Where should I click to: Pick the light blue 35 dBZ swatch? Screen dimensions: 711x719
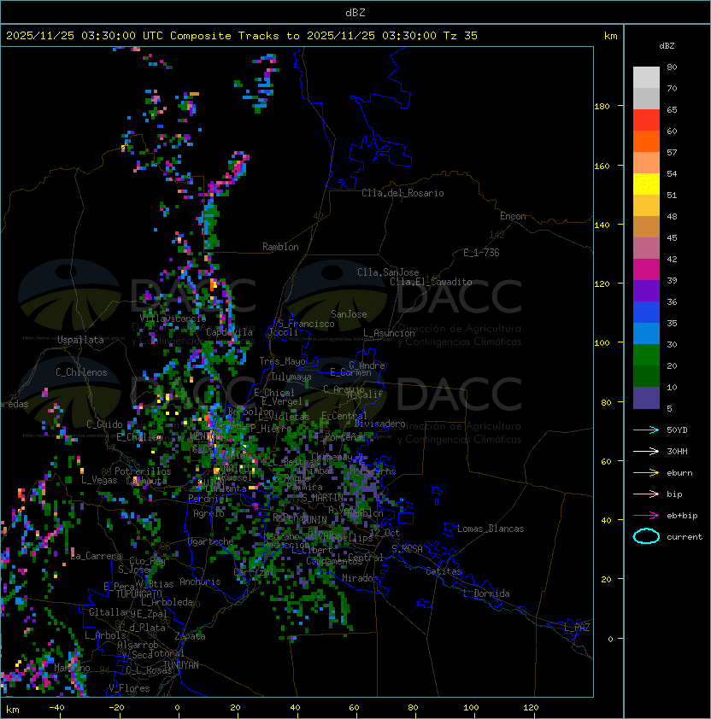646,333
